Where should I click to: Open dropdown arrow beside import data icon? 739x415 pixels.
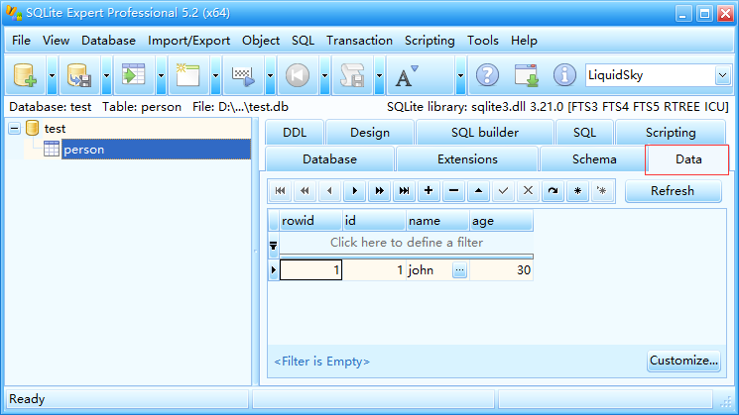161,75
